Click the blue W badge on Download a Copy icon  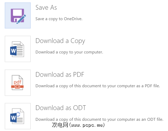14,51
